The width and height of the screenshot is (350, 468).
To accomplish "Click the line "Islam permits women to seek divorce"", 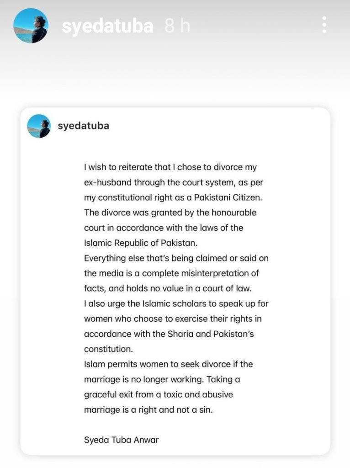I will coord(169,365).
